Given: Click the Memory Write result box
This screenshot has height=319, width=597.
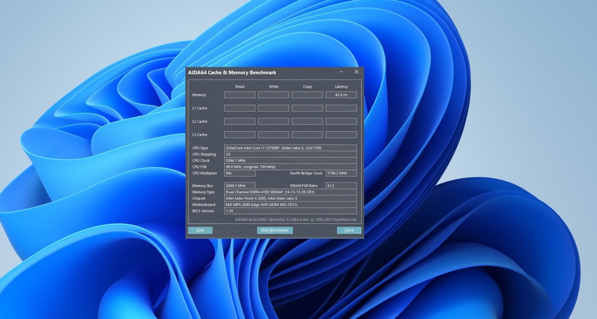Looking at the screenshot, I should (274, 95).
